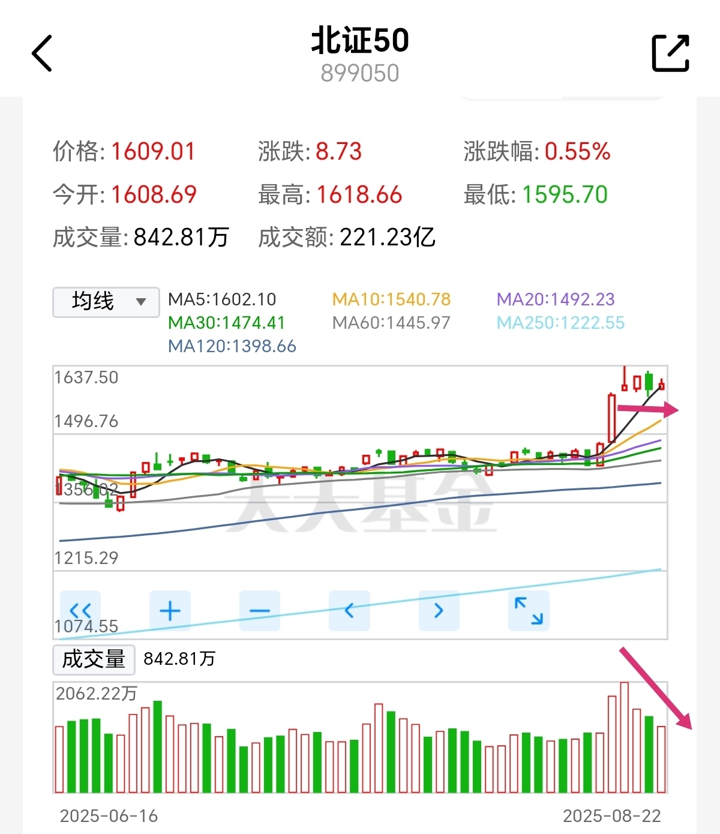Select the MA20:1492.23 value

(556, 299)
